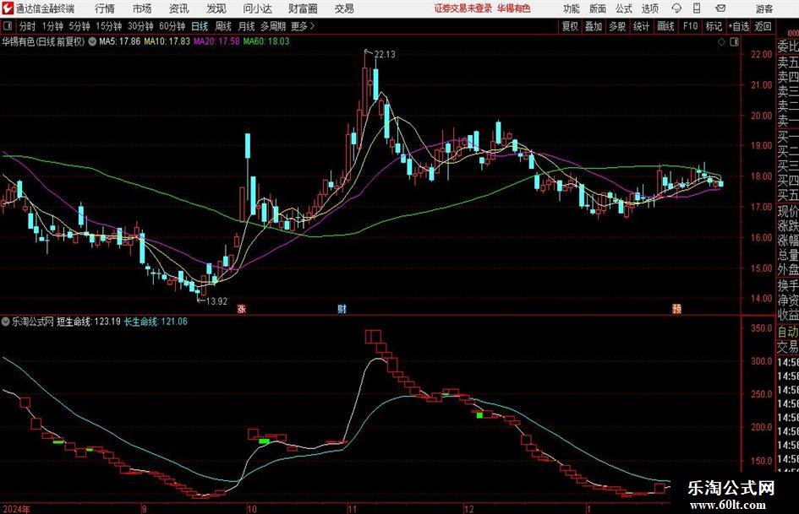Open the 交易 menu
Viewport: 799px width, 514px height.
pyautogui.click(x=344, y=8)
